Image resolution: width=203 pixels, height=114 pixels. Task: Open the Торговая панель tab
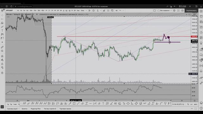65,109
